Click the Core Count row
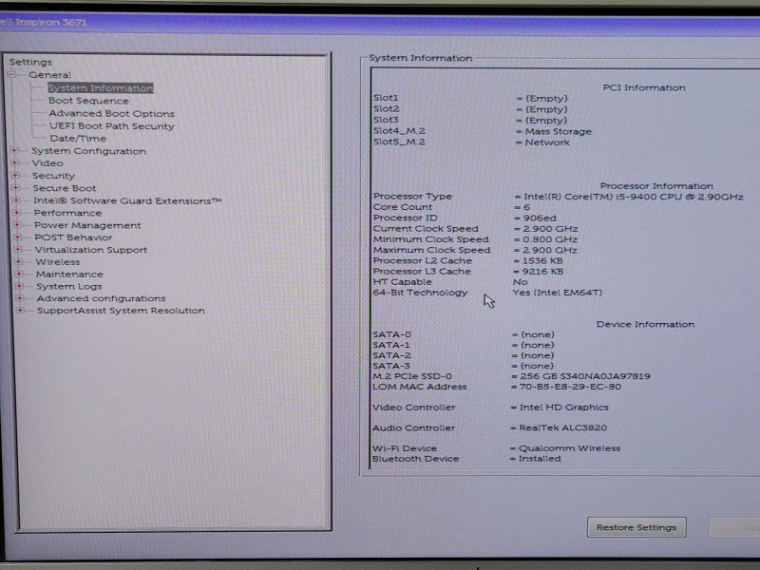 [451, 207]
